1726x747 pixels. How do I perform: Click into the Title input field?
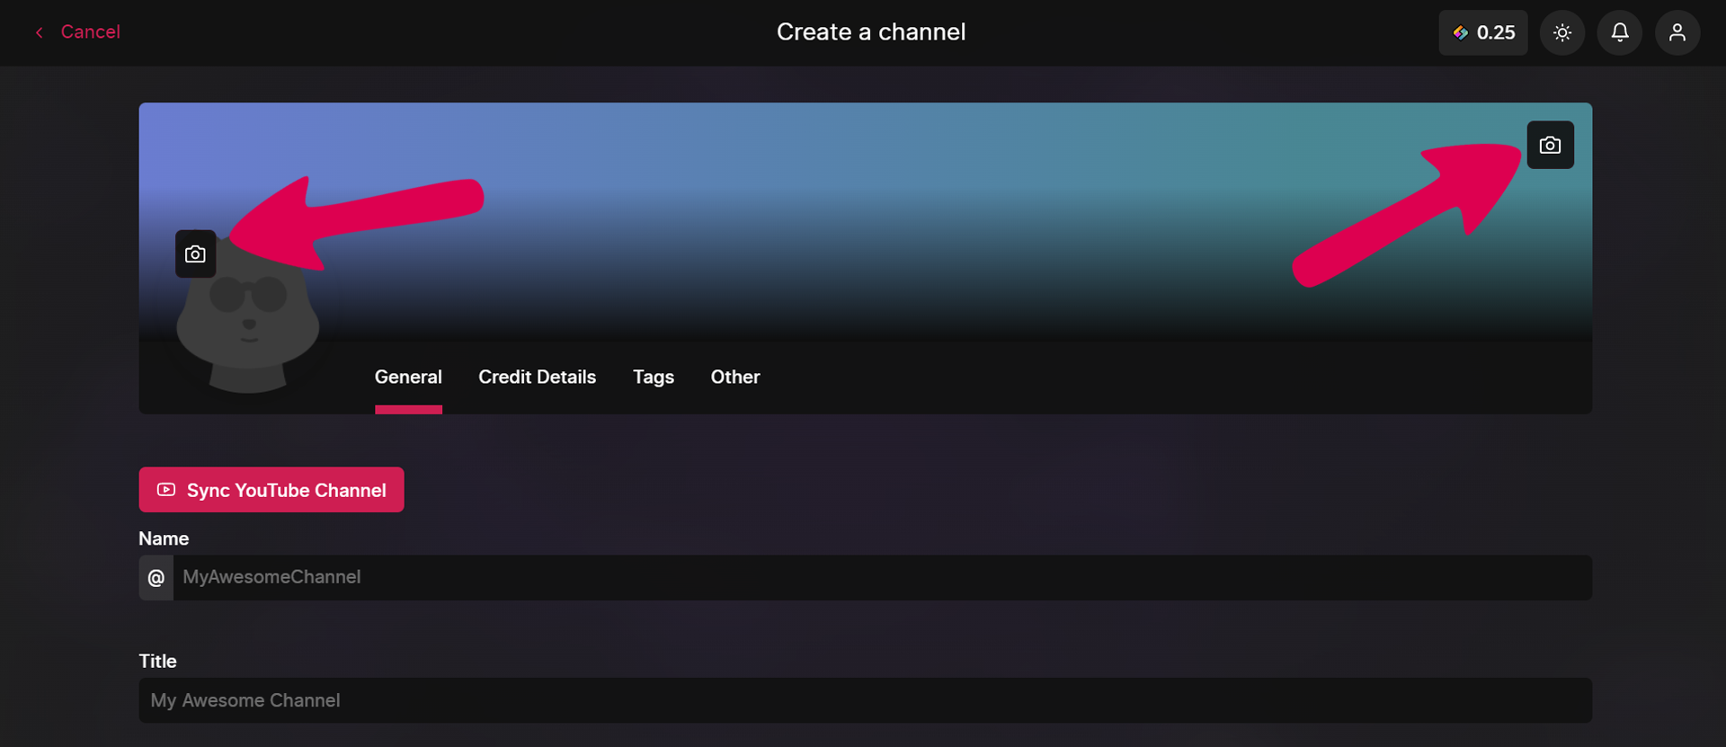point(865,700)
